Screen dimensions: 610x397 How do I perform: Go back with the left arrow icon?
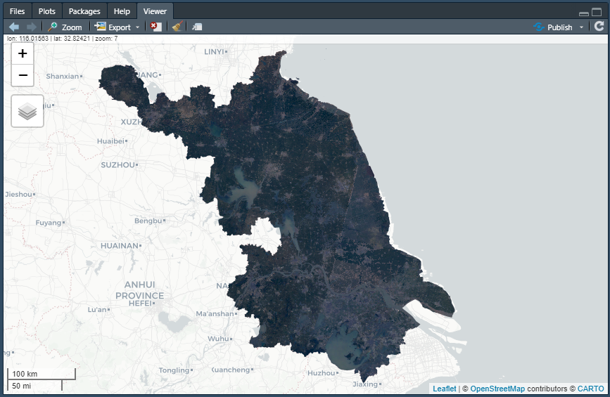[x=14, y=27]
